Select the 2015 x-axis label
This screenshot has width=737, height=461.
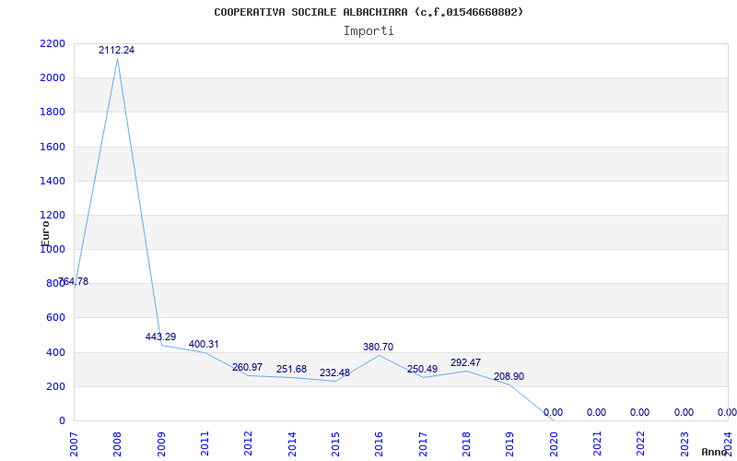(335, 444)
